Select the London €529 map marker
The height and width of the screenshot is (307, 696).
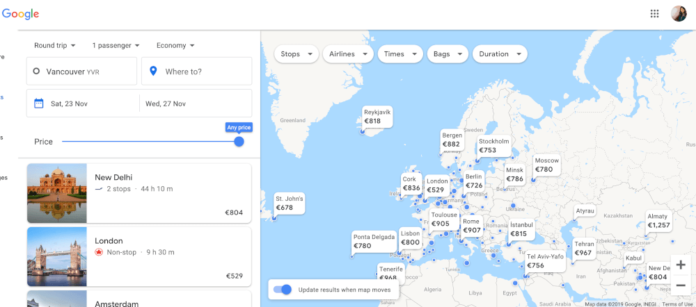click(x=437, y=185)
